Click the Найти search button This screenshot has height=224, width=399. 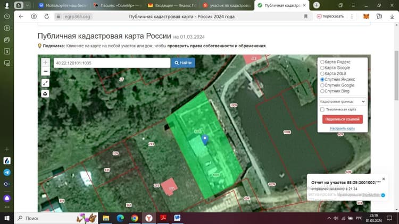click(183, 63)
